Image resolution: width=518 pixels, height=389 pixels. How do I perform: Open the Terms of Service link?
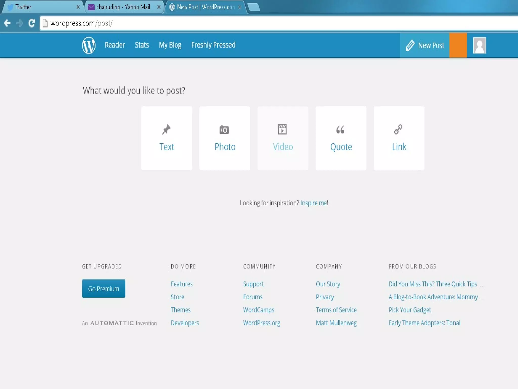[336, 310]
